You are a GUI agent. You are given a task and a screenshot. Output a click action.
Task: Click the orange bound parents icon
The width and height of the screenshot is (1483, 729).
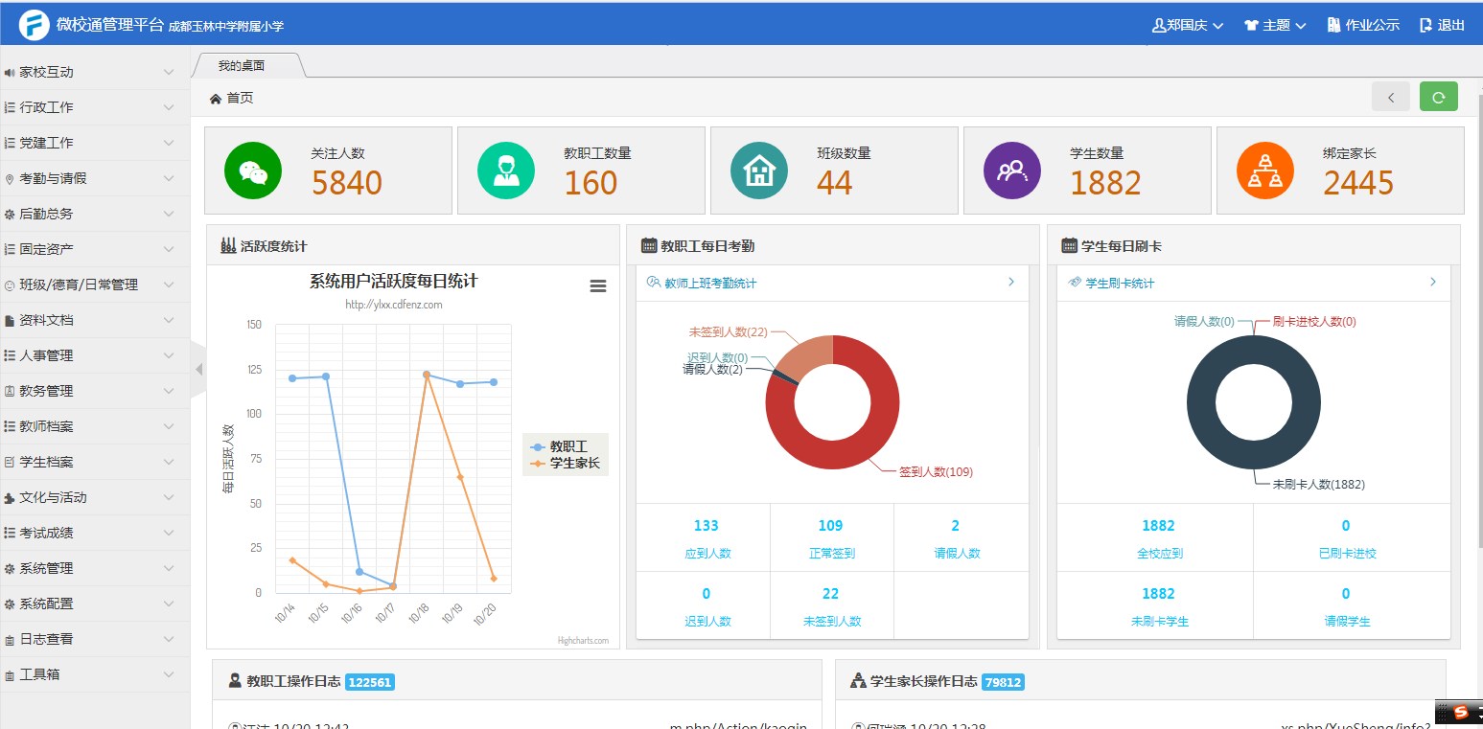[x=1264, y=171]
